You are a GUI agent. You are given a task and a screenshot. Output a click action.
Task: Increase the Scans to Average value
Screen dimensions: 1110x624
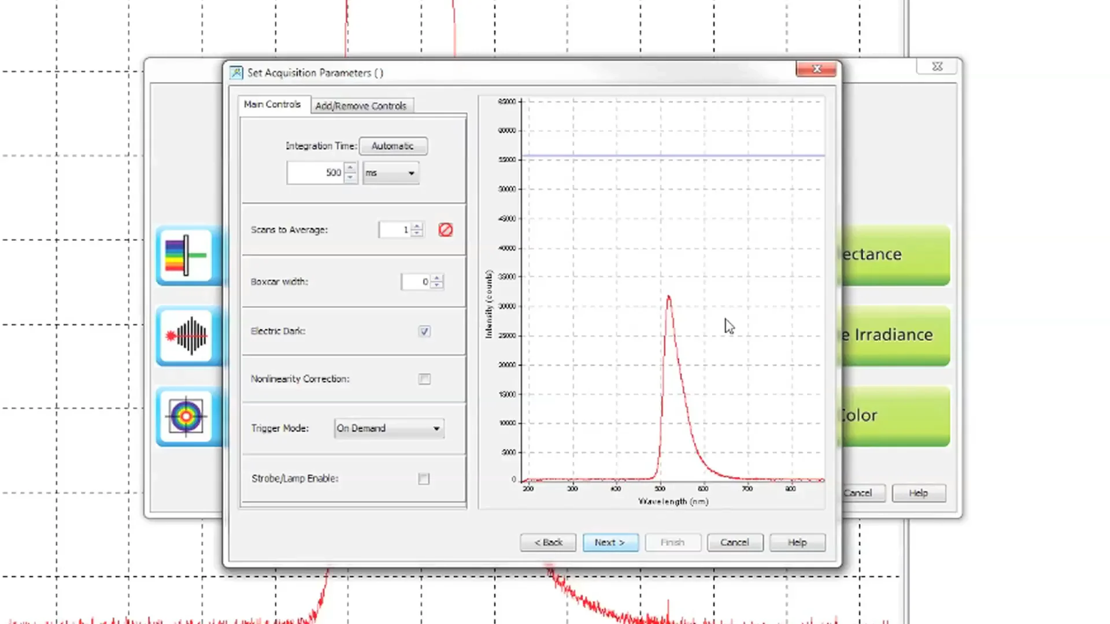417,226
